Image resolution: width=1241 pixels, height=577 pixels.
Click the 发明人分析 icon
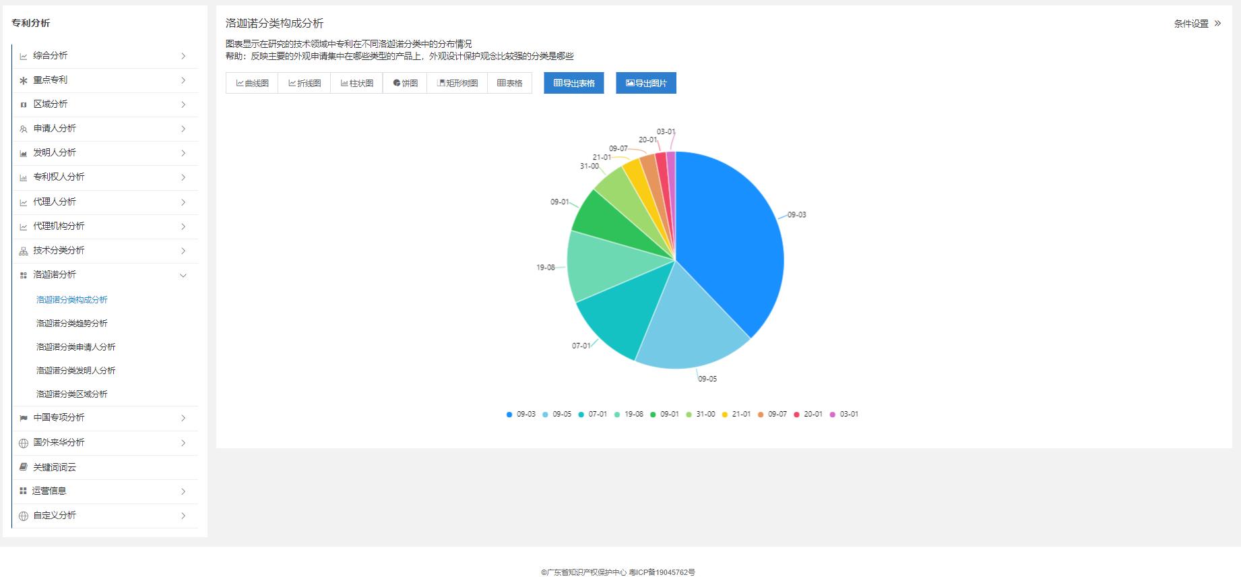pyautogui.click(x=24, y=154)
